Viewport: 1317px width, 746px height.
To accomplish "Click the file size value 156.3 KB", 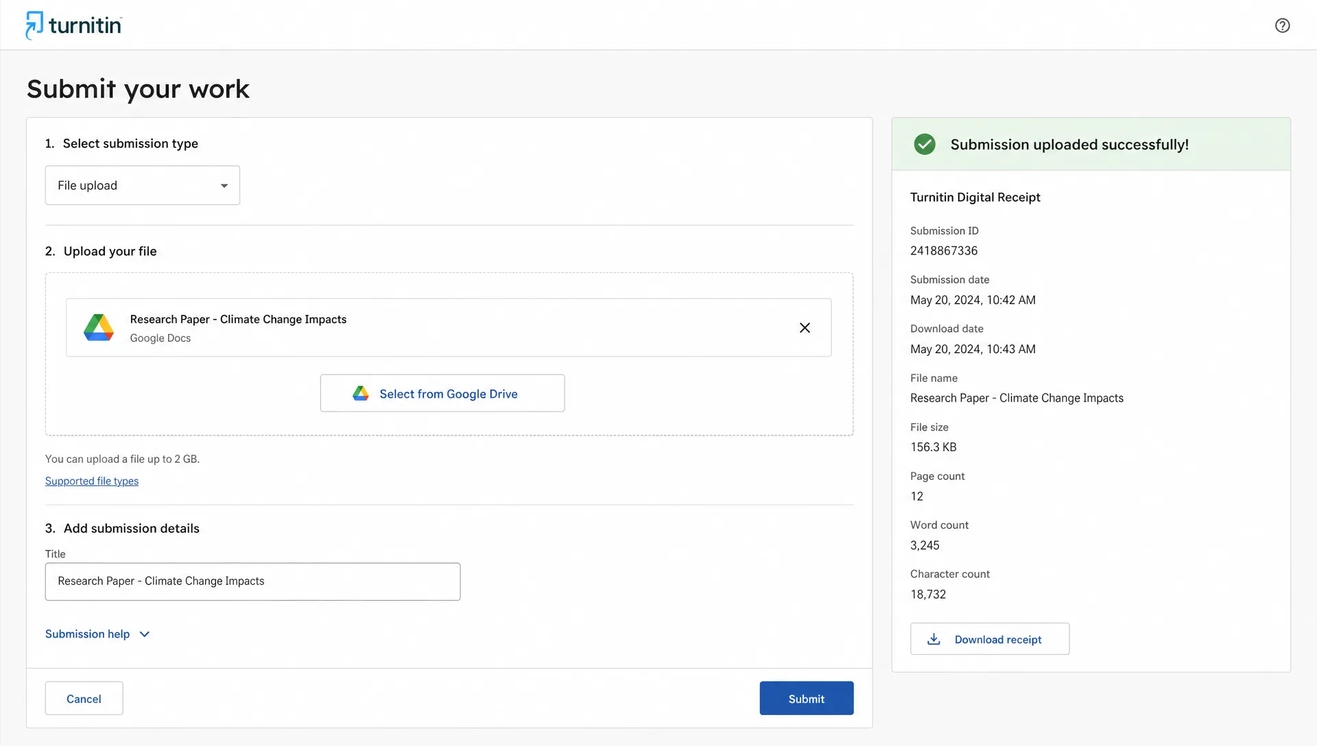I will 934,447.
